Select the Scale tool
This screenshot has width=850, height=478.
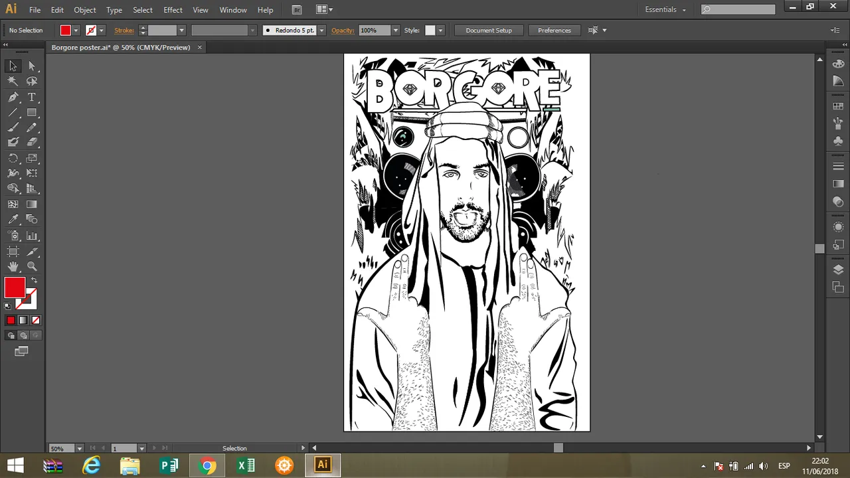[x=32, y=158]
